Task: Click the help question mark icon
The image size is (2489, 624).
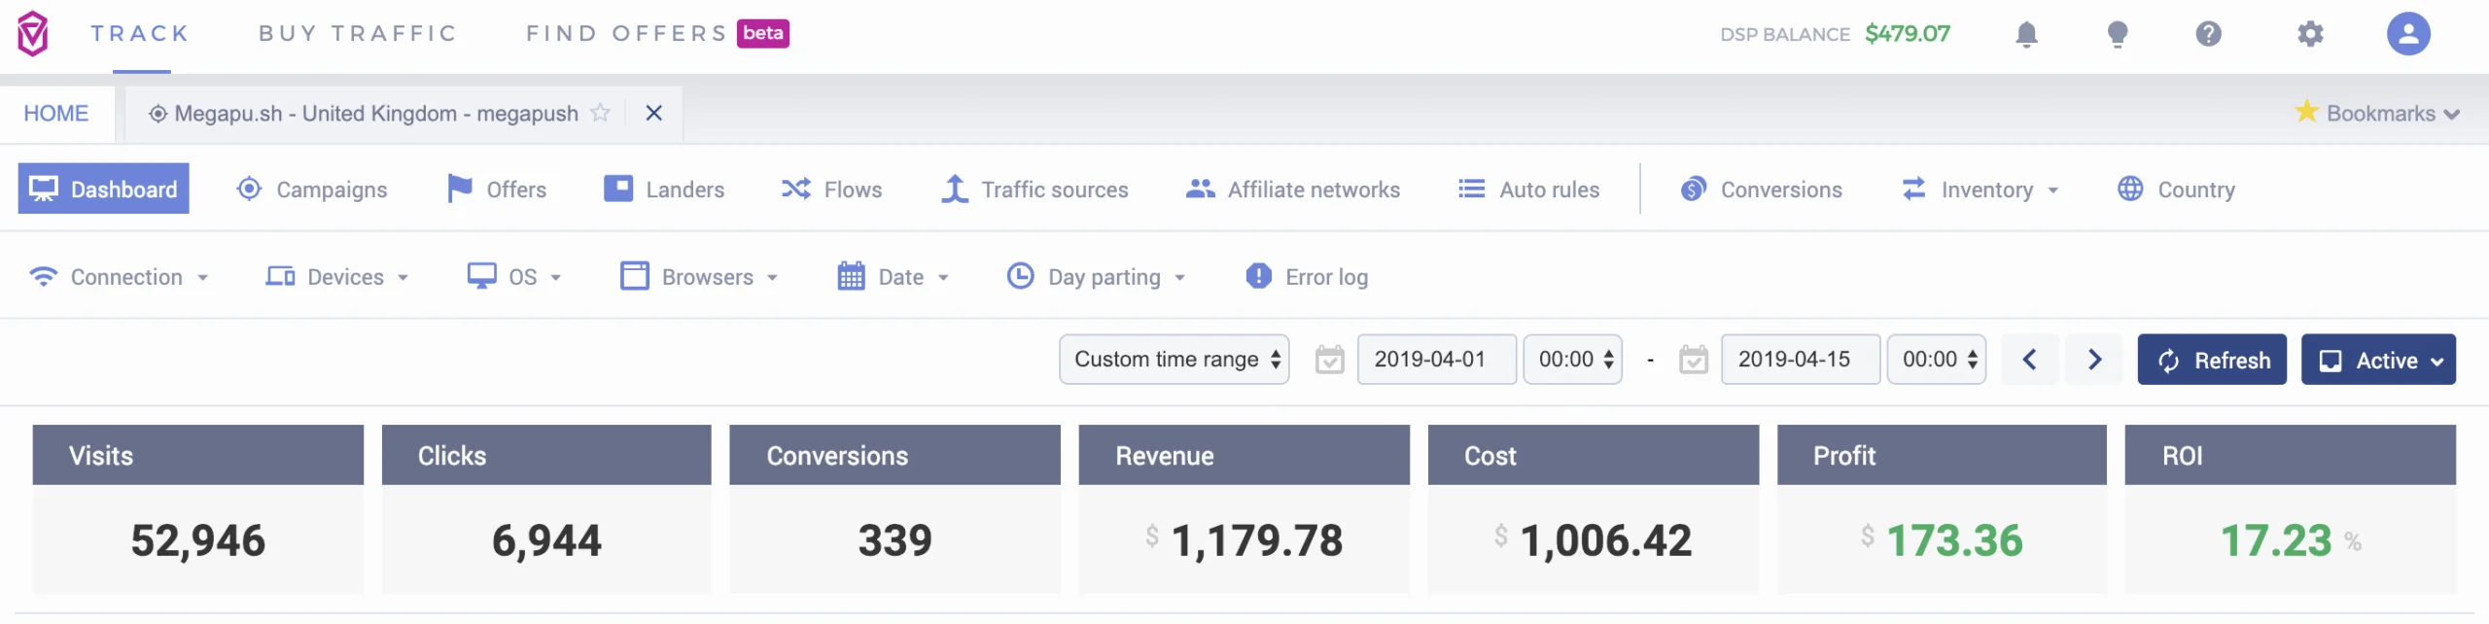Action: pos(2208,35)
